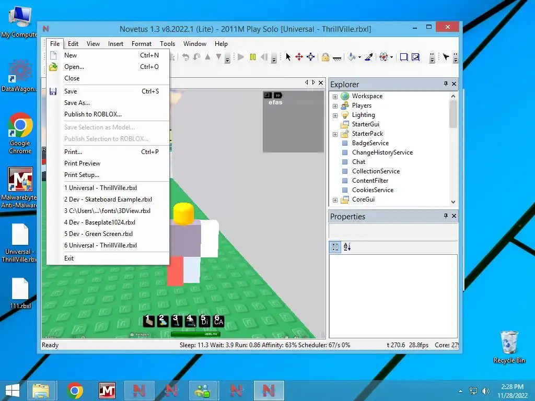Open recent file 2 Dev - Skateboard Example.rbxl
The height and width of the screenshot is (401, 535).
point(108,199)
